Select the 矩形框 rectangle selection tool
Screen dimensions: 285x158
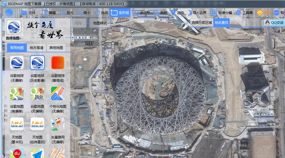point(120,13)
